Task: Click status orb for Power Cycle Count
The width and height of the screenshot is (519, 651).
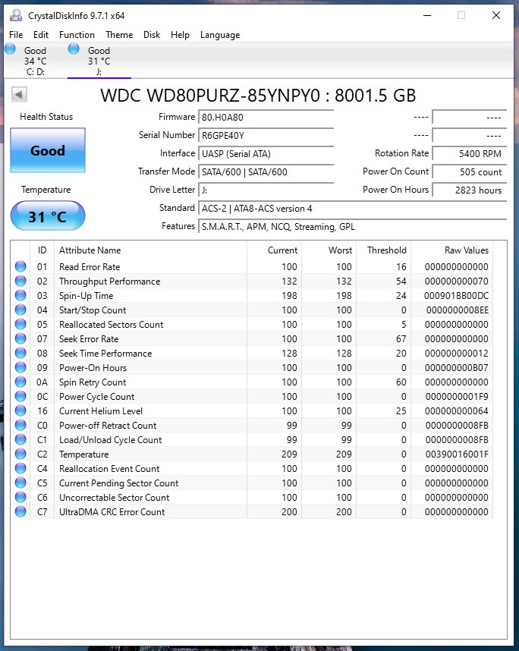Action: coord(20,396)
